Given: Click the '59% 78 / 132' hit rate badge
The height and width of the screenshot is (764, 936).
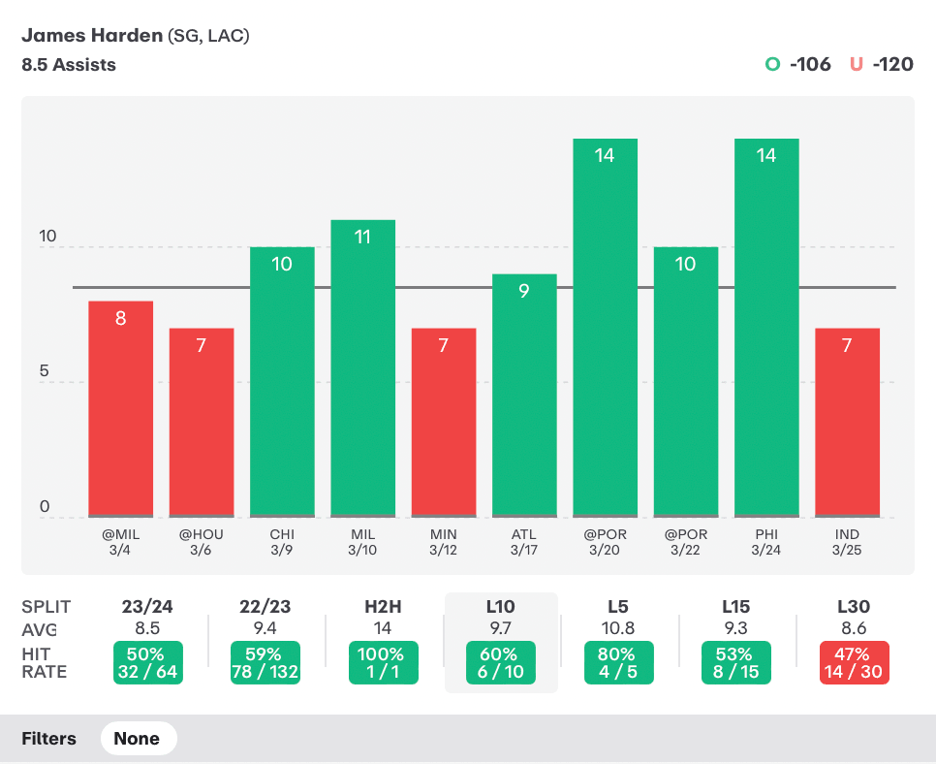Looking at the screenshot, I should tap(265, 662).
